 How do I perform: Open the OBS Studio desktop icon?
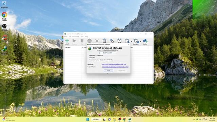(4, 27)
